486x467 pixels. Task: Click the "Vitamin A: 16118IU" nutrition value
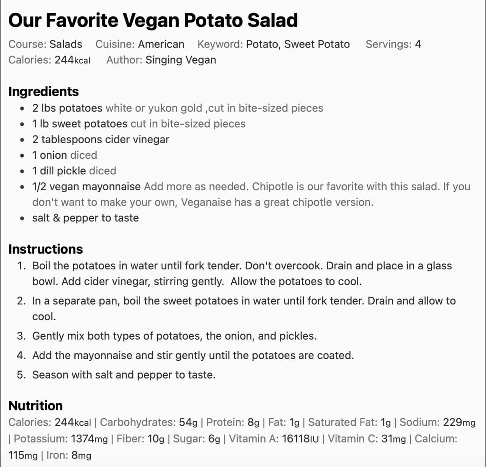click(273, 439)
